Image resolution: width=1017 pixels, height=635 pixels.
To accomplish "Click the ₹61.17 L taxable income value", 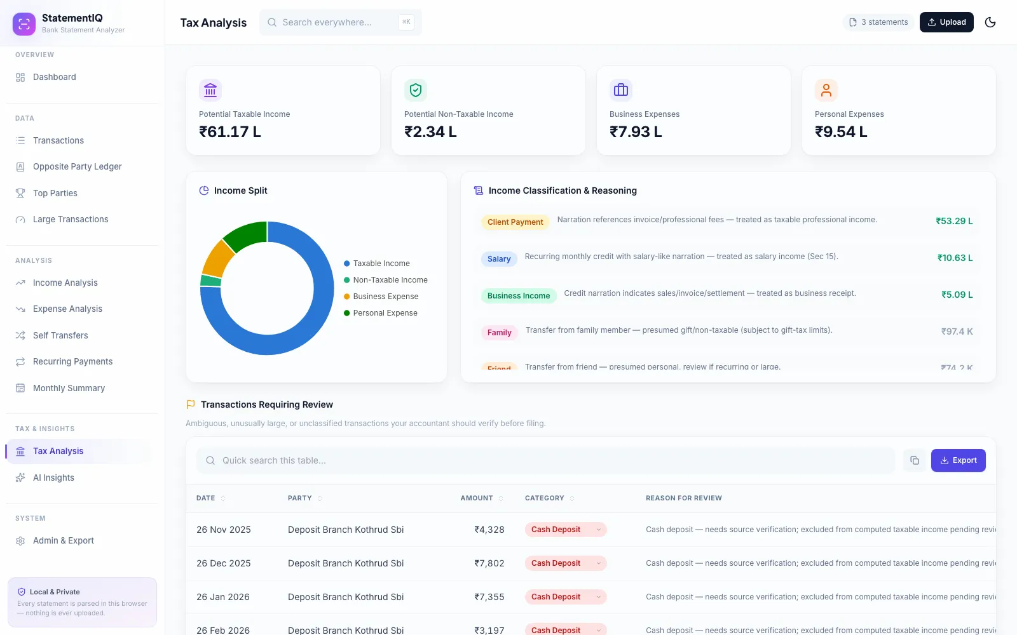I will click(230, 132).
